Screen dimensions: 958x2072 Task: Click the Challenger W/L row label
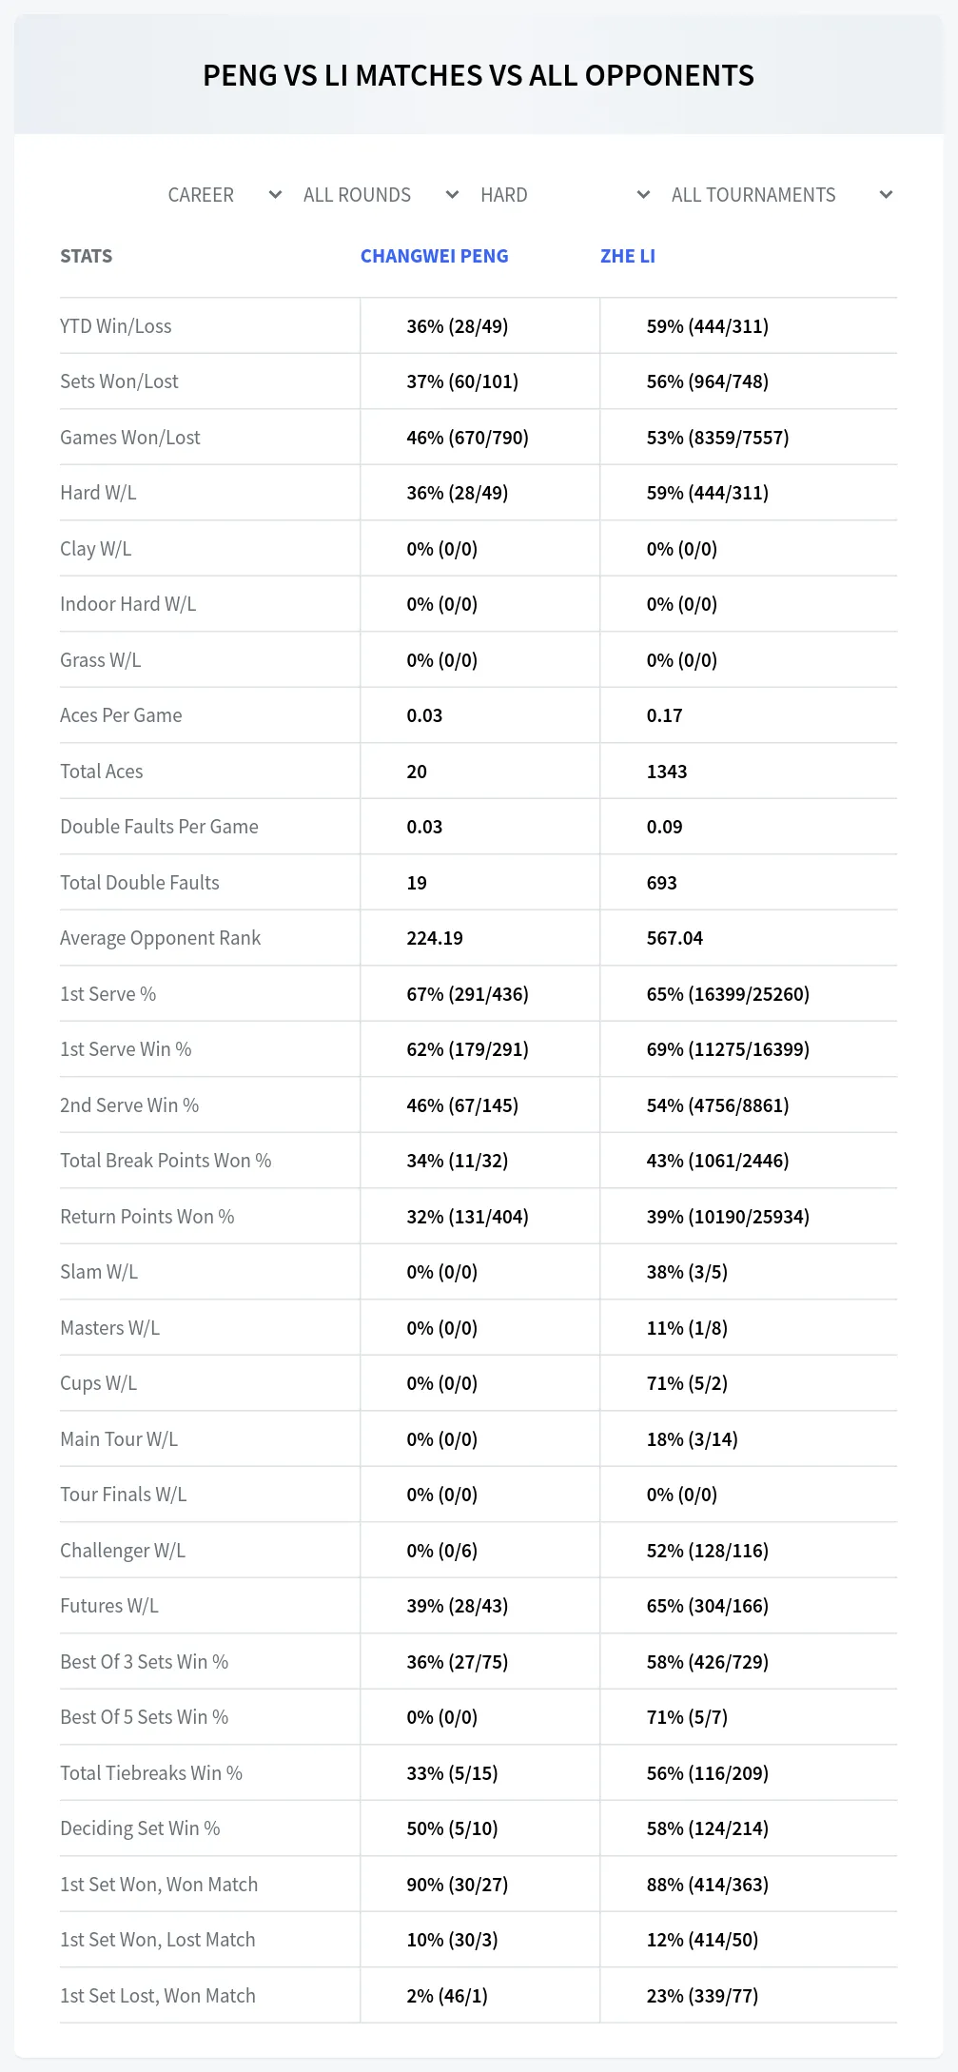[123, 1551]
